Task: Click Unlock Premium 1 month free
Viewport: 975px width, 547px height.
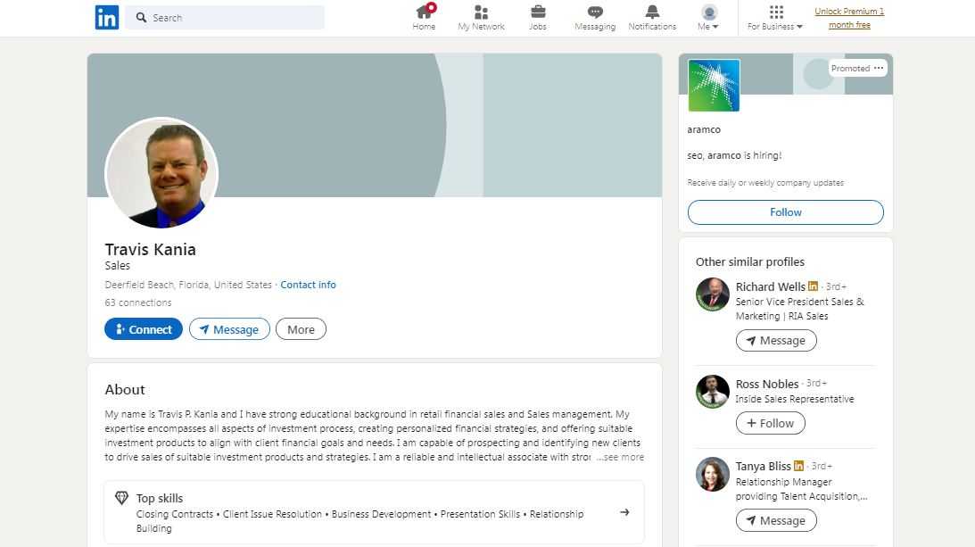Action: click(x=849, y=18)
